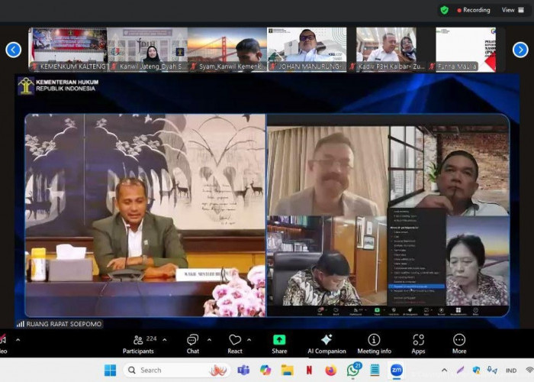Open the Participants panel
Image resolution: width=534 pixels, height=382 pixels.
click(x=138, y=344)
